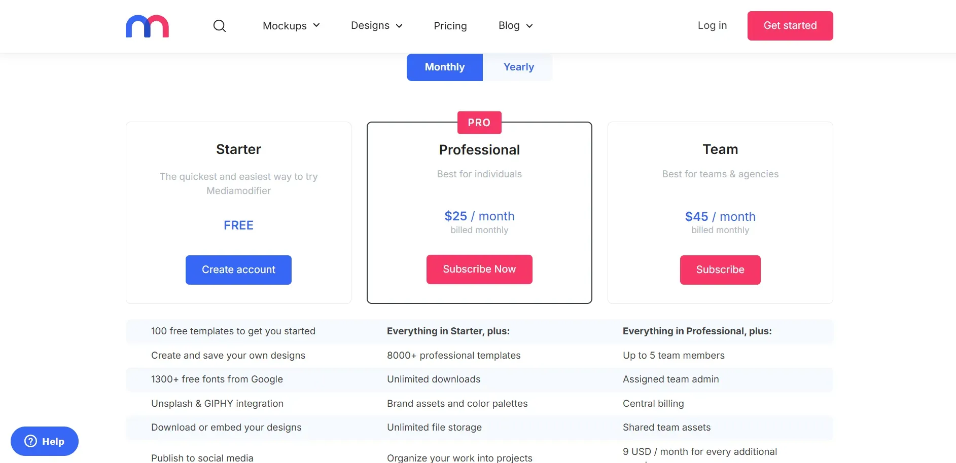
Task: Click the Mediamodifier logo
Action: pyautogui.click(x=147, y=26)
